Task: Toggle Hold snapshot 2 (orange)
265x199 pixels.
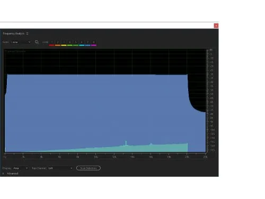Action: pos(58,44)
